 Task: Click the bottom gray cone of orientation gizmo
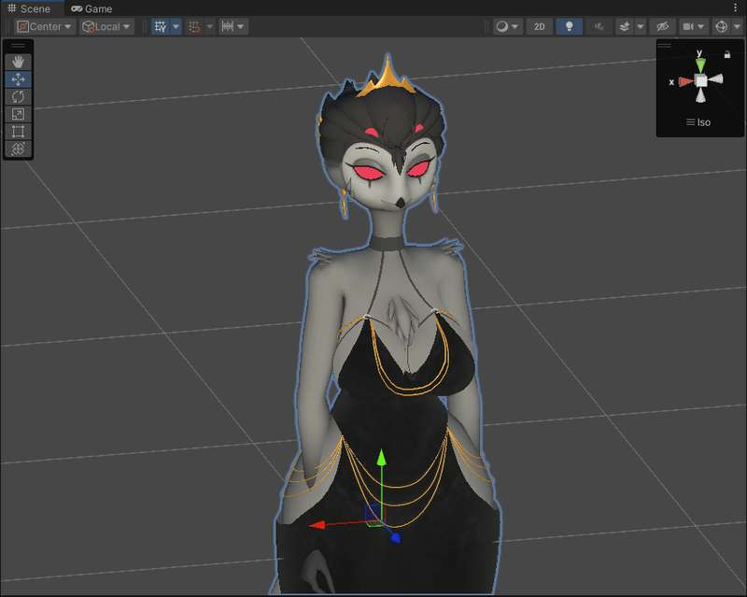pos(700,96)
